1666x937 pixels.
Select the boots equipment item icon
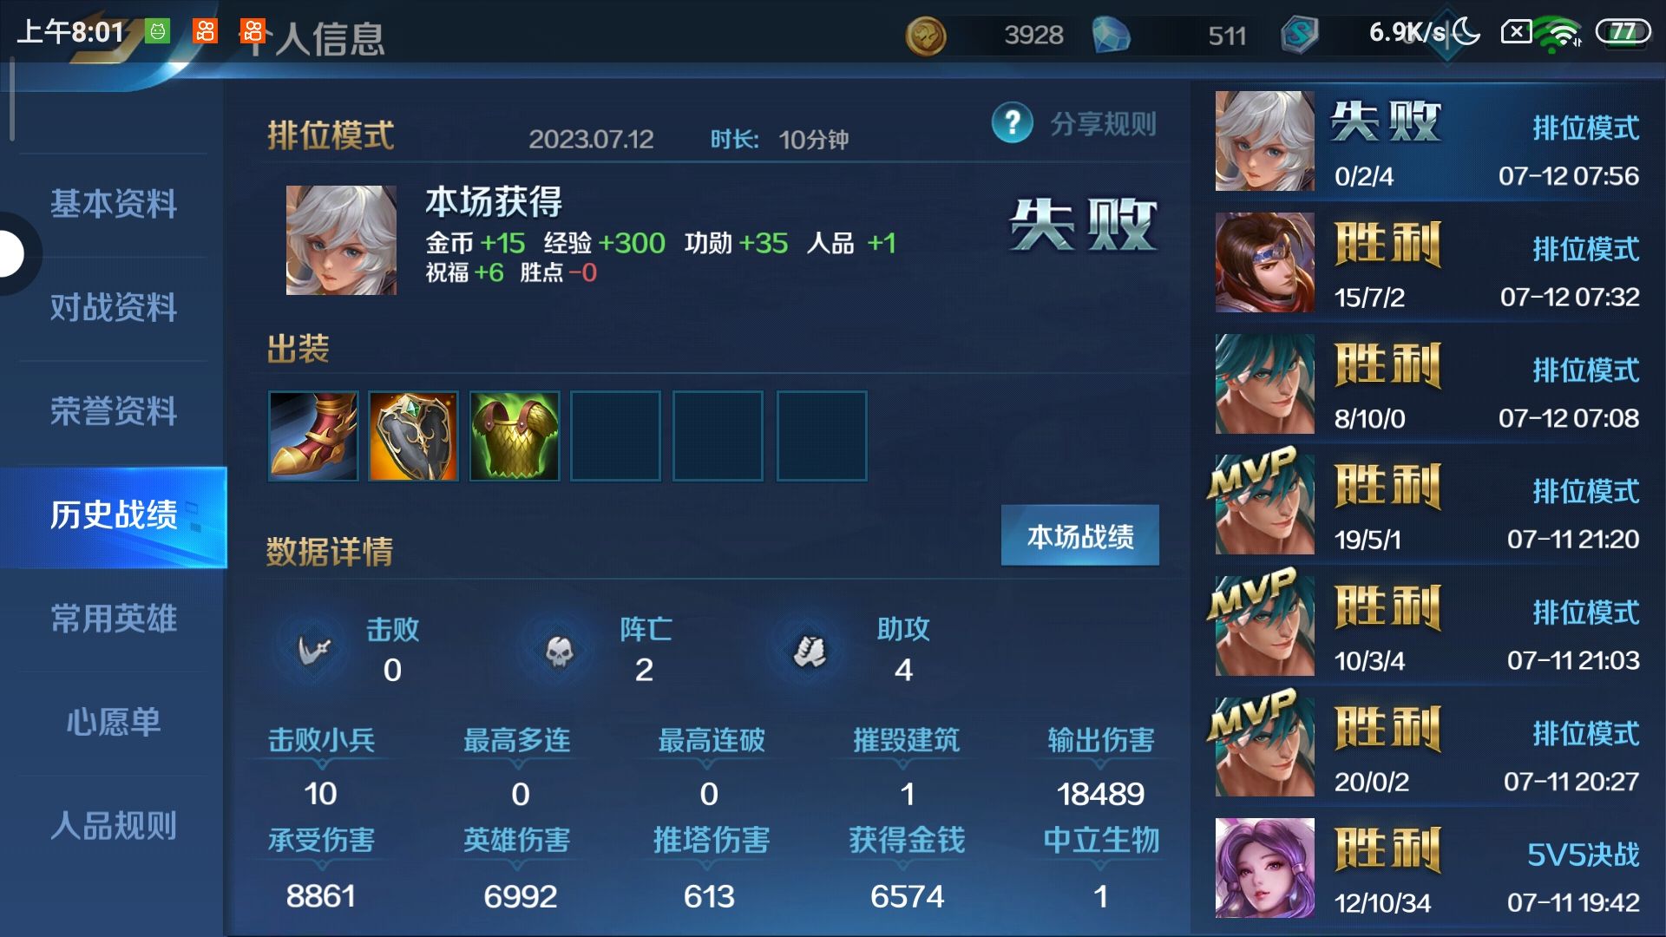click(312, 436)
